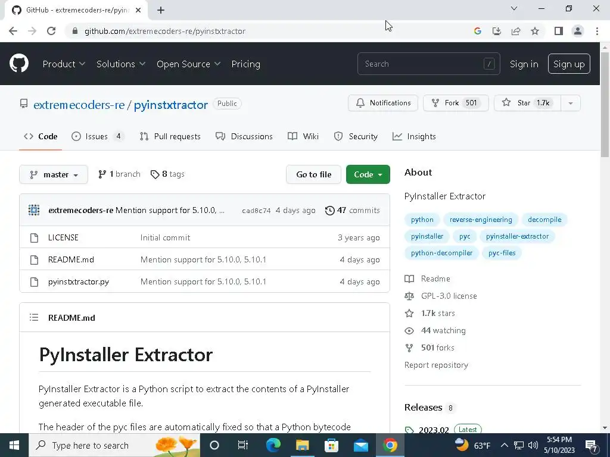Close the GitHub browser tab
This screenshot has height=457, width=610.
coord(138,10)
